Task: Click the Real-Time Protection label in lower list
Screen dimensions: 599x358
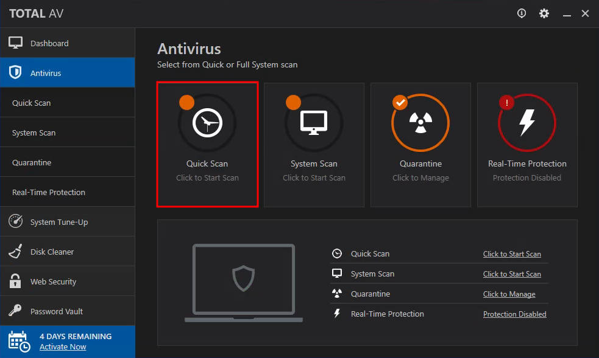Action: [x=388, y=314]
